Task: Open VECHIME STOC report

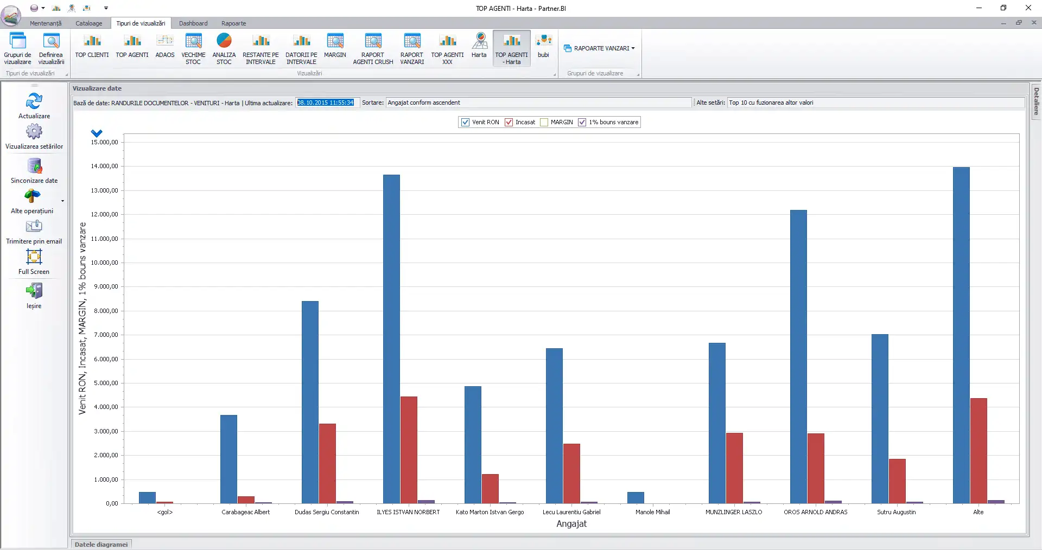Action: click(x=193, y=48)
